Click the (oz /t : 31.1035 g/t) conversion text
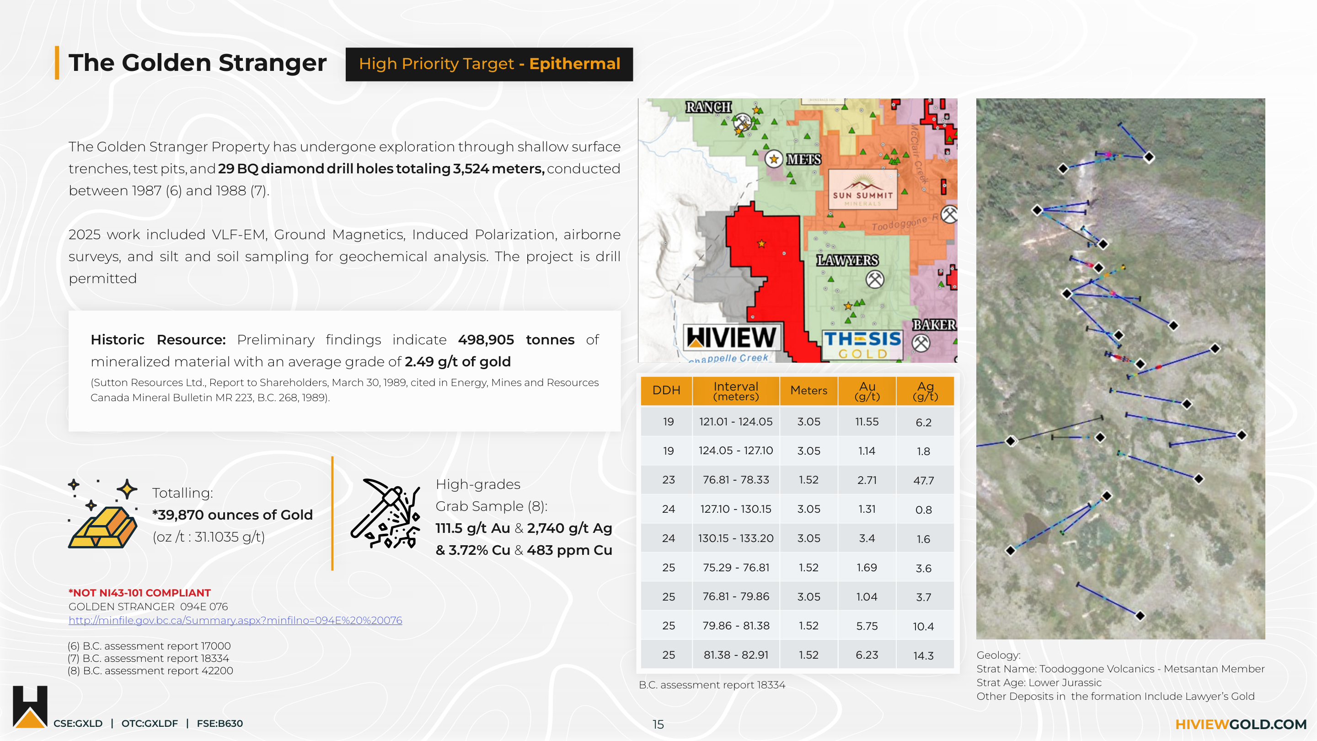Screen dimensions: 1317x741 [x=209, y=537]
